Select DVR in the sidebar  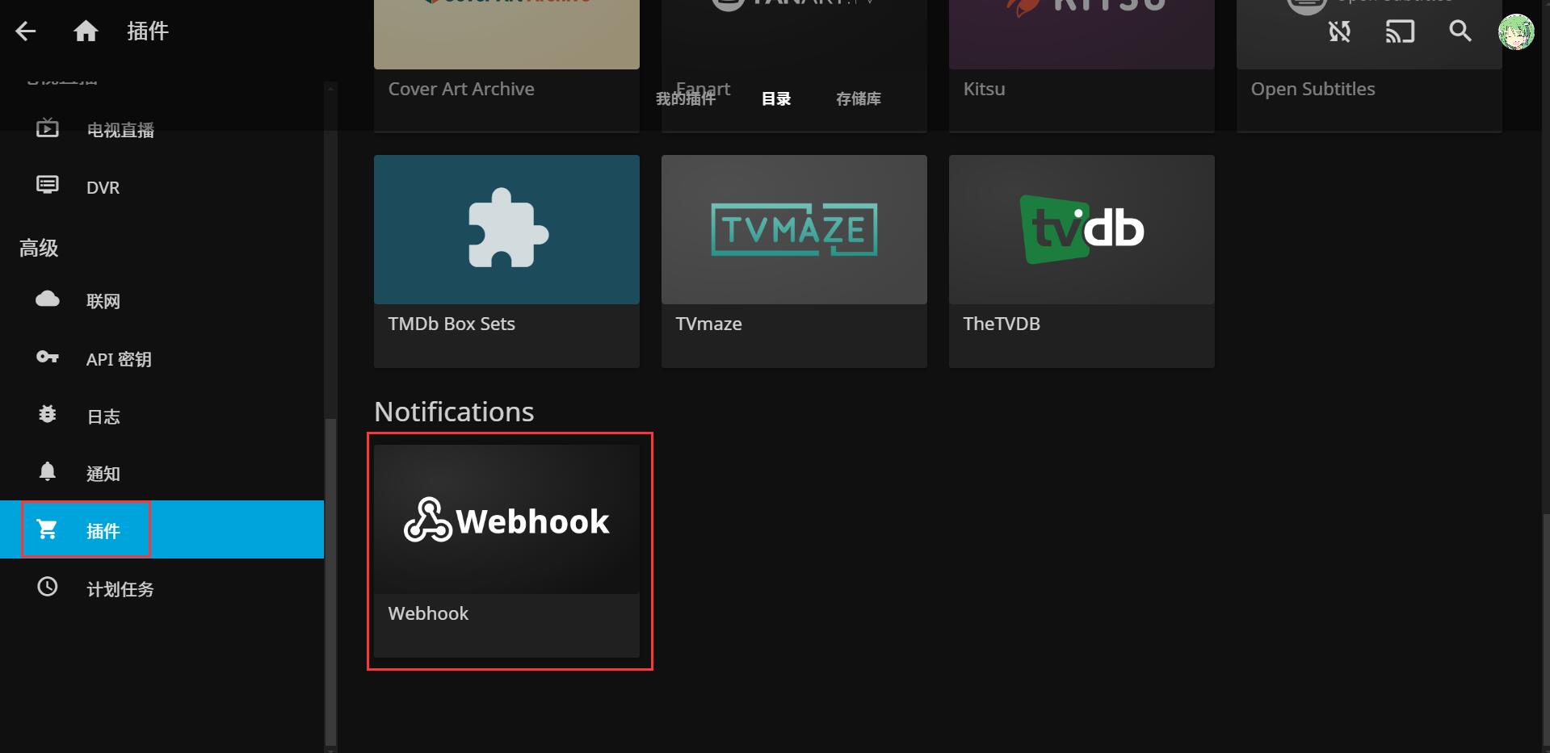click(x=103, y=187)
